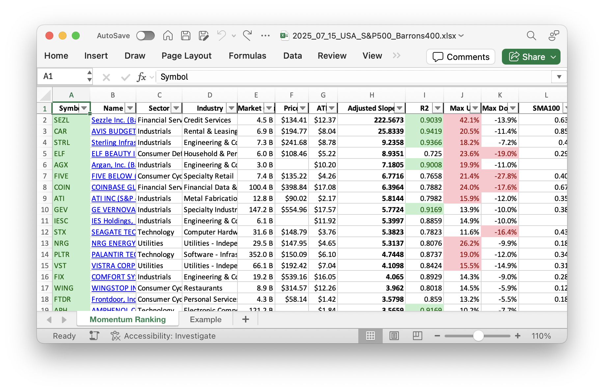This screenshot has height=392, width=604.
Task: Select Page Break Preview icon
Action: point(417,336)
